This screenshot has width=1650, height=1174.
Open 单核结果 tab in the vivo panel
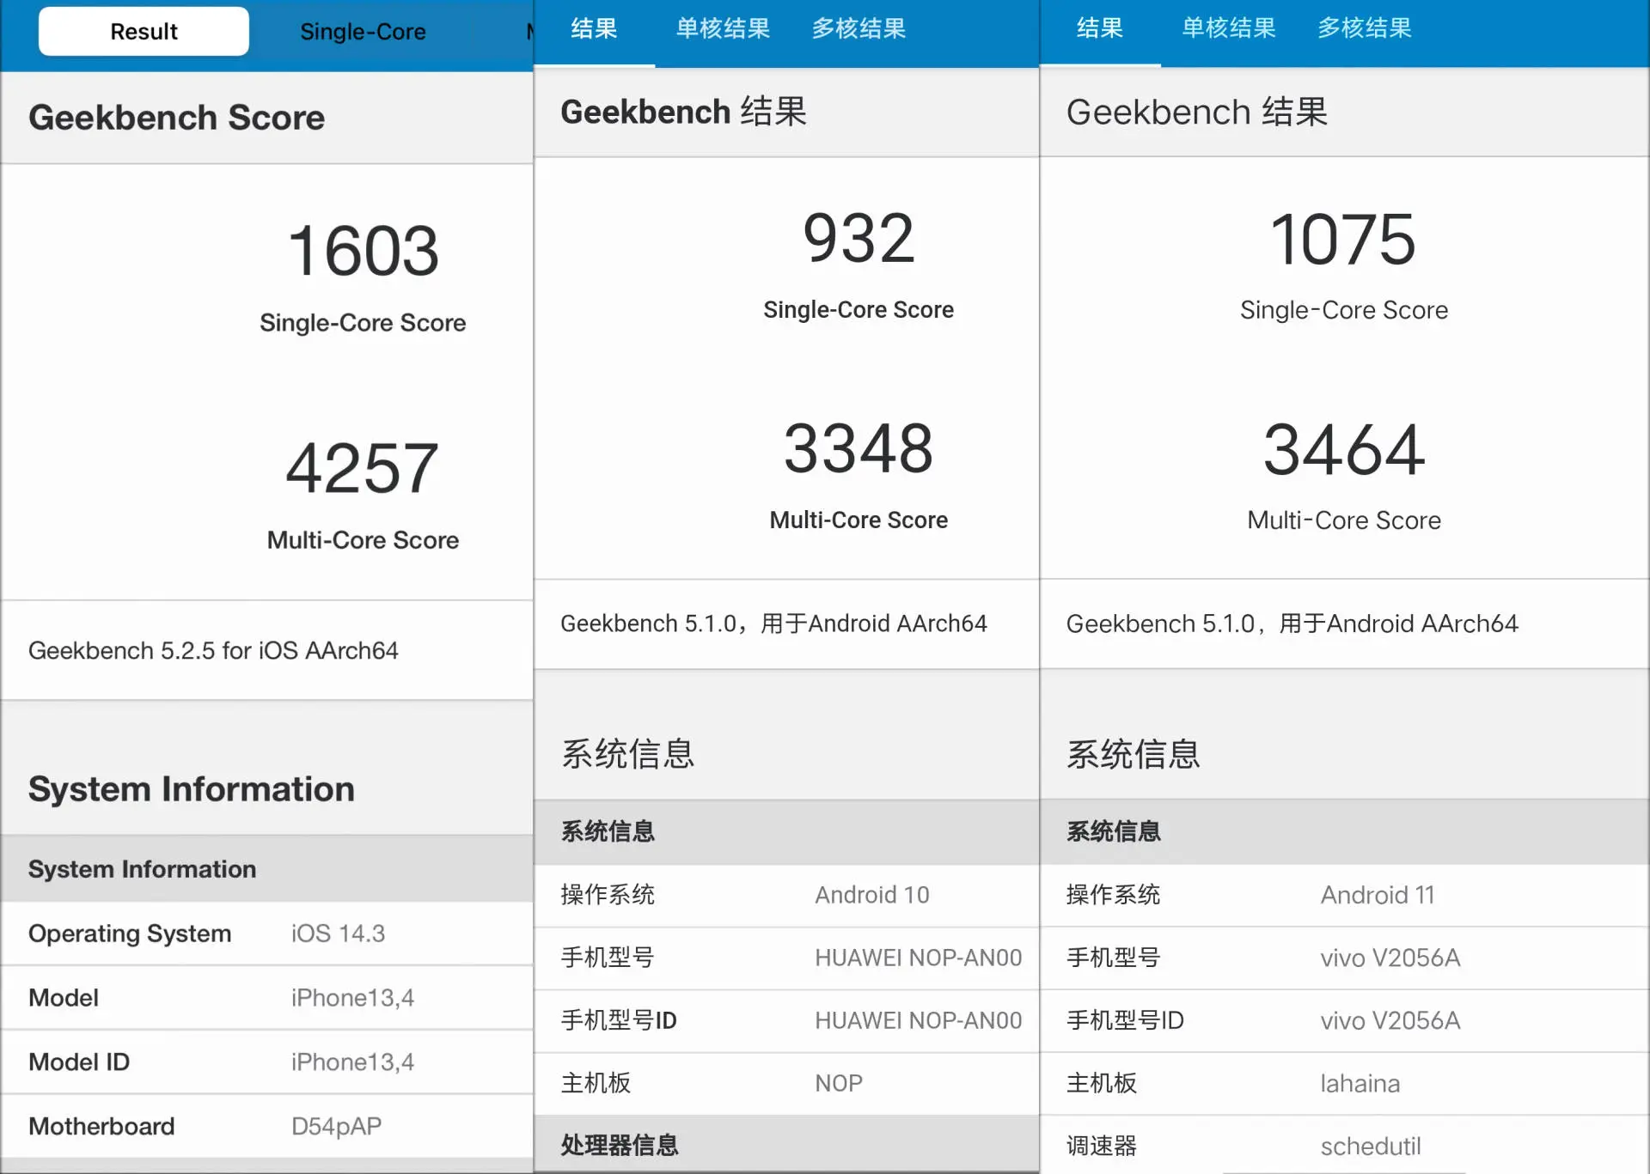pyautogui.click(x=1228, y=28)
